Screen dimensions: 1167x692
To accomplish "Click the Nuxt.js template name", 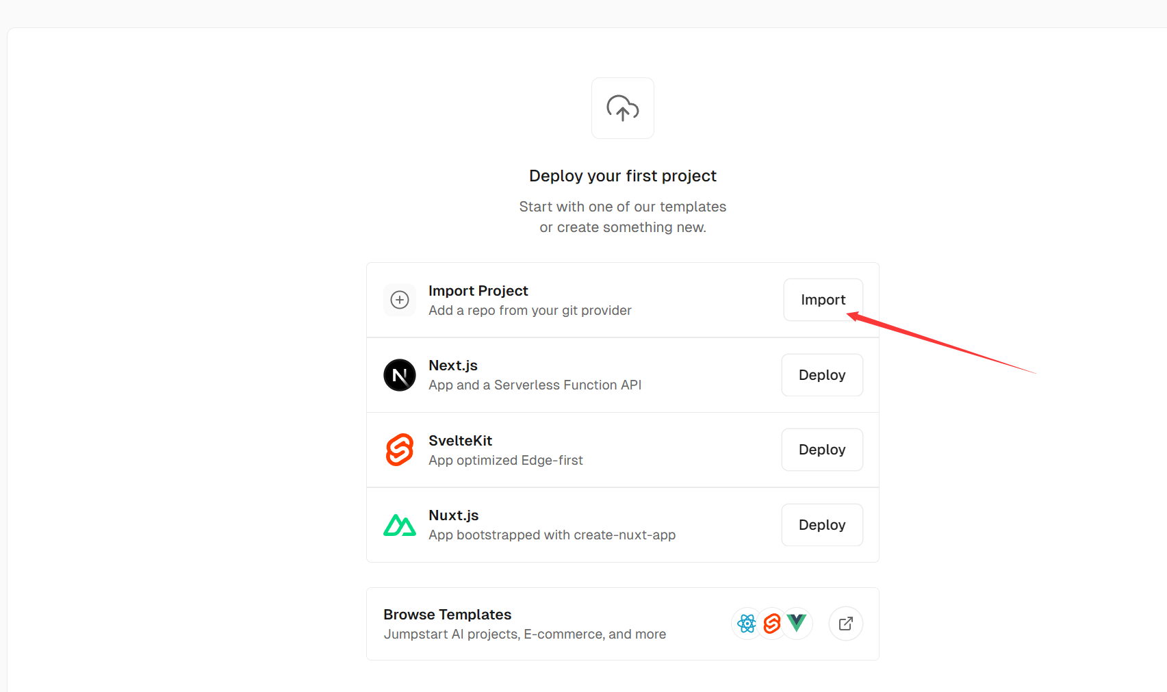I will pyautogui.click(x=453, y=515).
